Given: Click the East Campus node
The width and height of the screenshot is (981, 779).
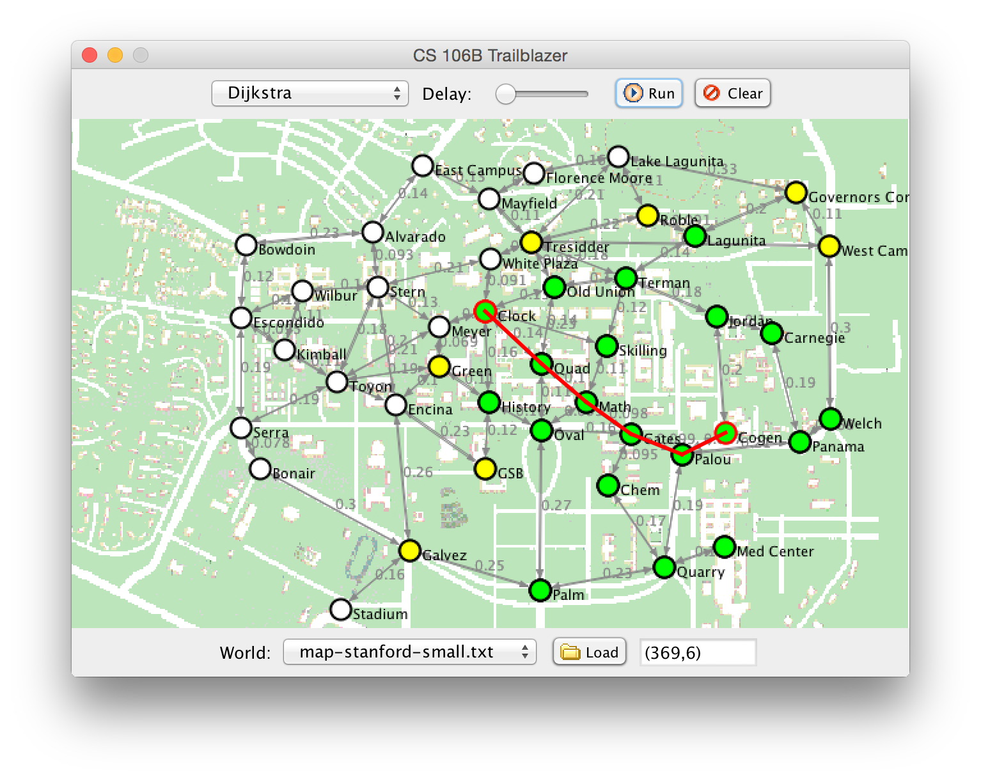Looking at the screenshot, I should pos(422,166).
